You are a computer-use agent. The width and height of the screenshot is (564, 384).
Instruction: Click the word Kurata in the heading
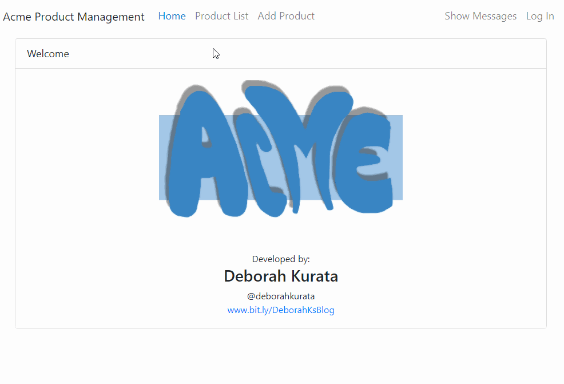(315, 276)
